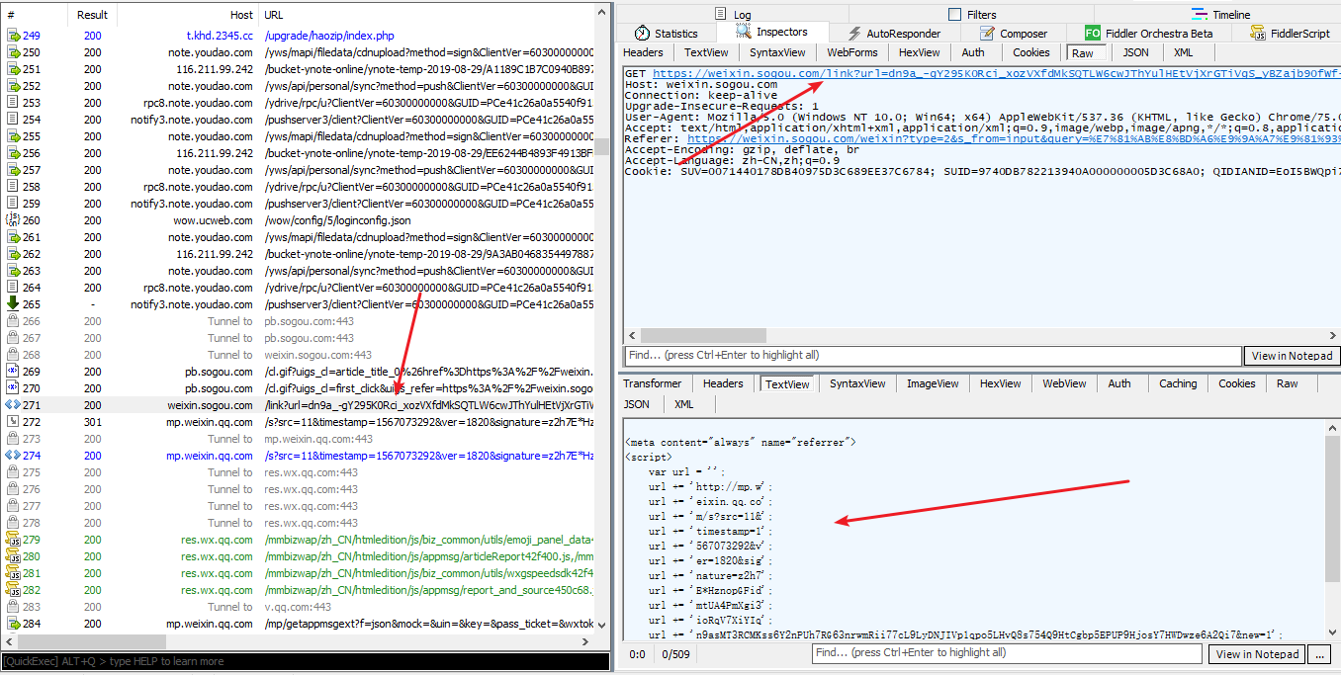Focus the QuickExec command box
1341x675 pixels.
305,661
